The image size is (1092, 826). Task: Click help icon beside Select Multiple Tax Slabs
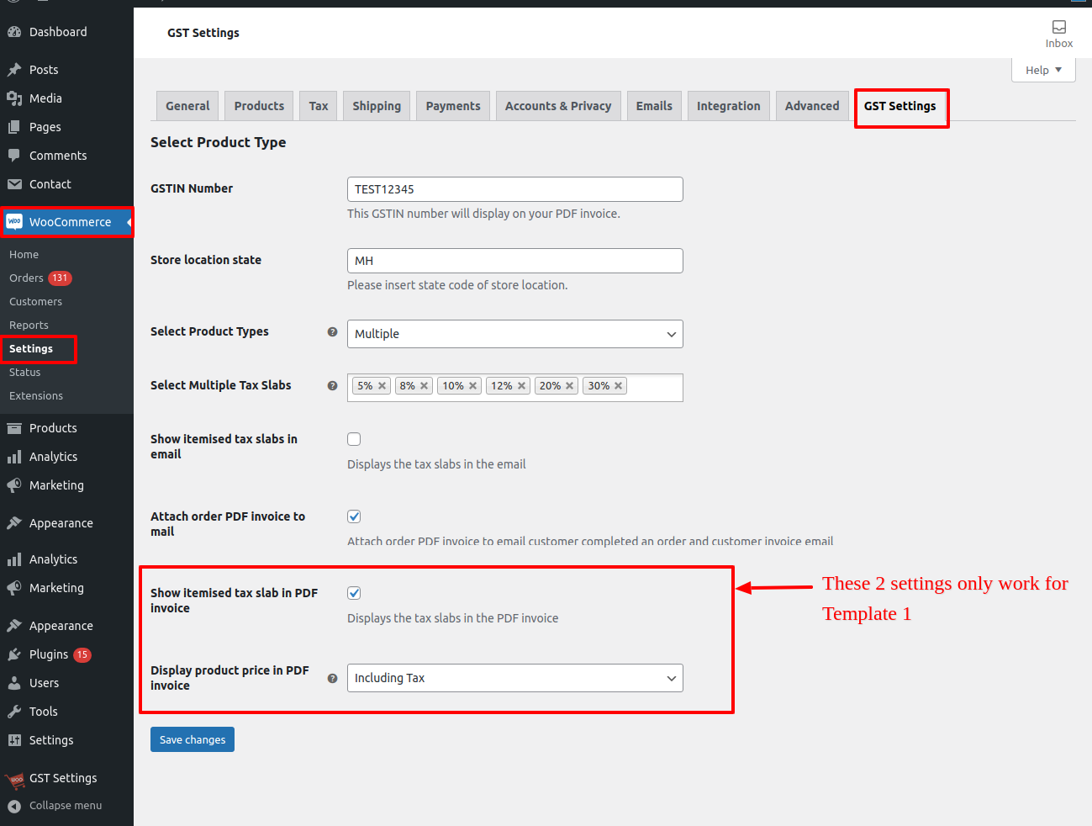tap(332, 386)
